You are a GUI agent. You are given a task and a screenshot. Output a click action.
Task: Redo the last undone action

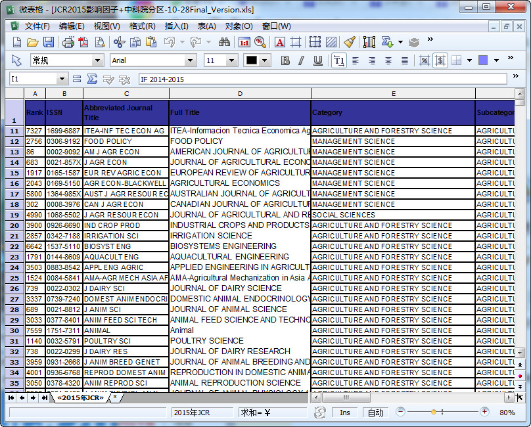click(195, 42)
